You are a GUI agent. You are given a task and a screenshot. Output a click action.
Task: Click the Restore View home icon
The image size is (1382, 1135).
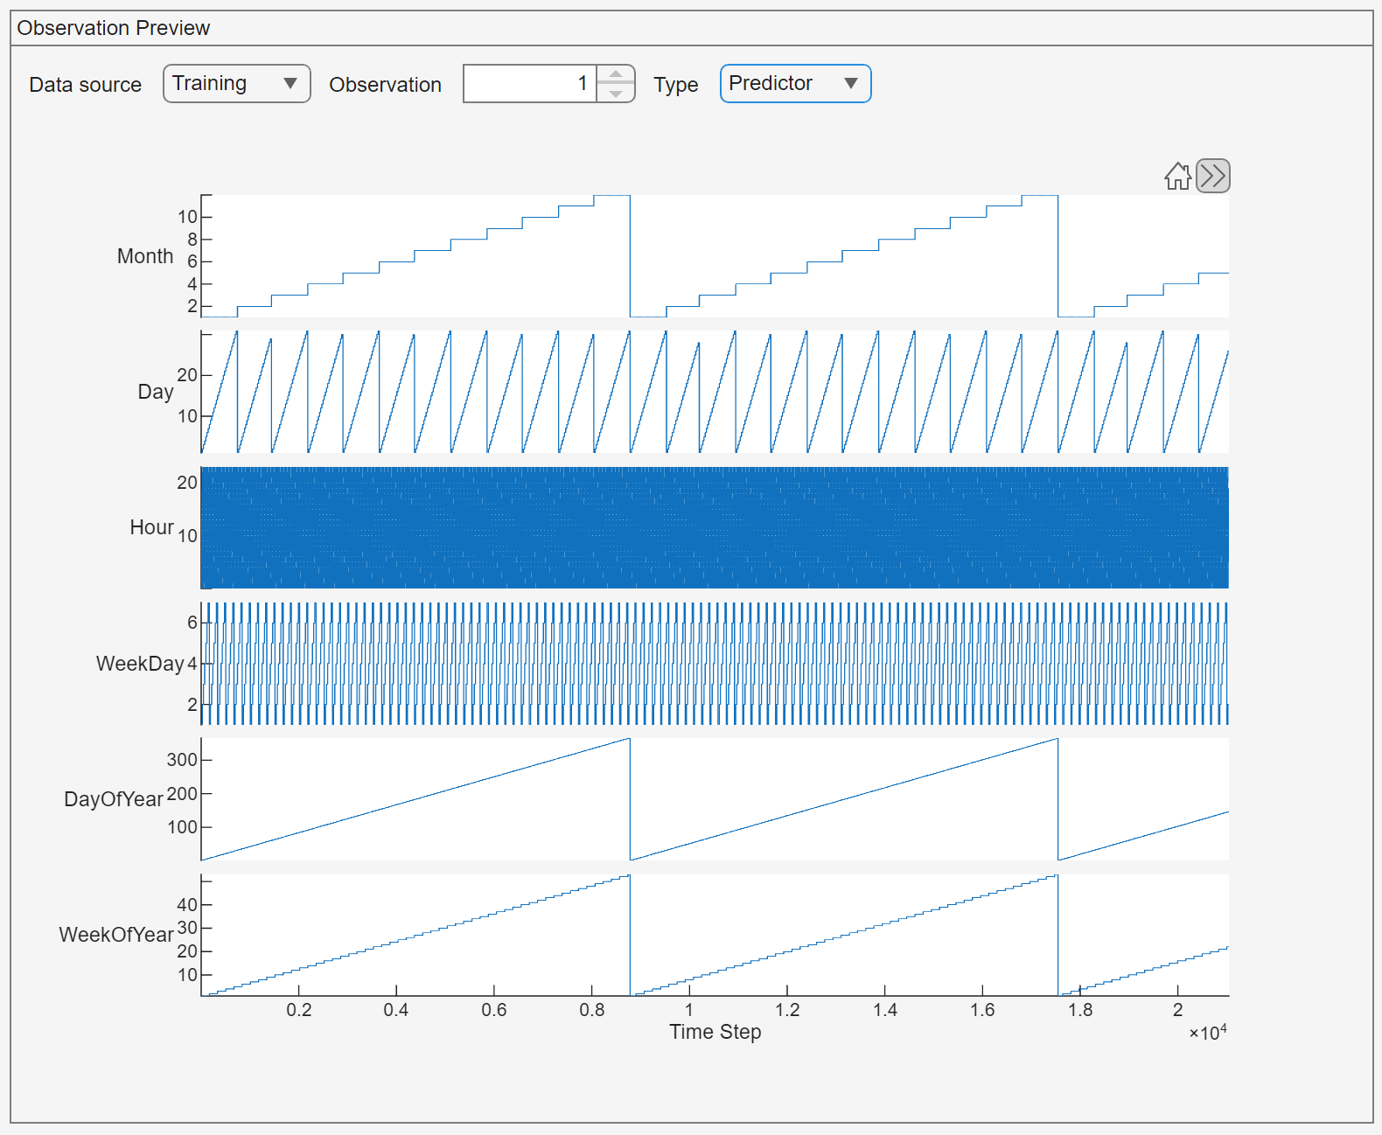pos(1177,177)
